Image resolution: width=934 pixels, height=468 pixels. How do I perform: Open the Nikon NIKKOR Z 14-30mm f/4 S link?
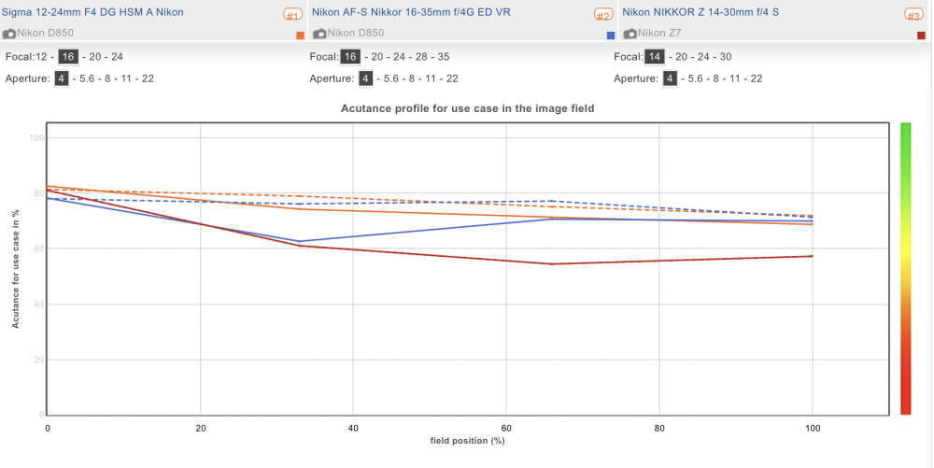click(x=700, y=12)
